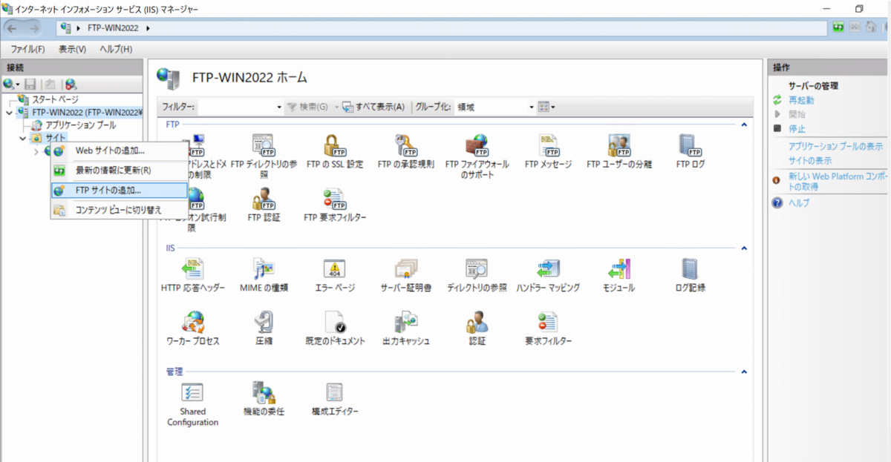
Task: Click 停止 in actions pane
Action: (x=797, y=128)
